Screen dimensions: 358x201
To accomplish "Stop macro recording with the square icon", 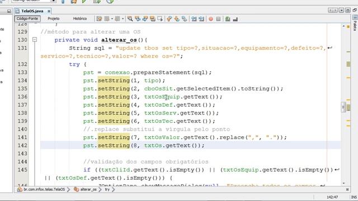I will [x=218, y=18].
